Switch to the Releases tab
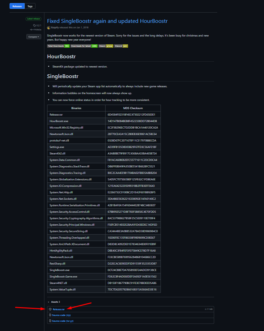 [17, 6]
